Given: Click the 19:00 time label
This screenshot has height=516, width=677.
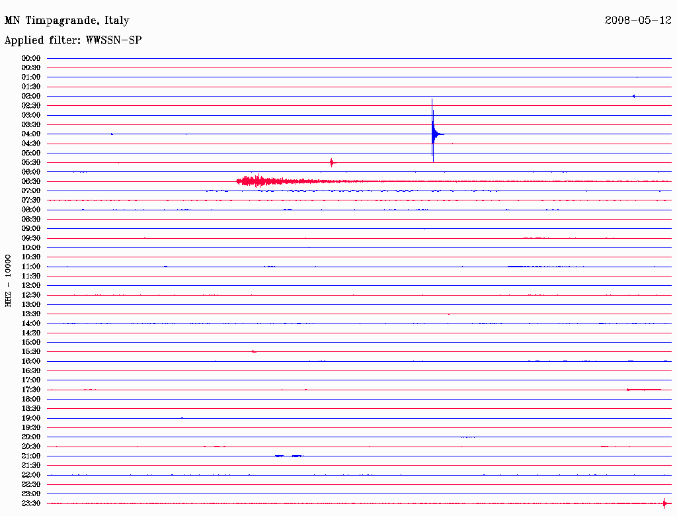Looking at the screenshot, I should (x=31, y=418).
